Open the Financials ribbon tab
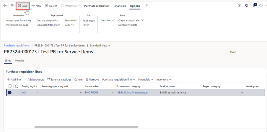 [120, 6]
